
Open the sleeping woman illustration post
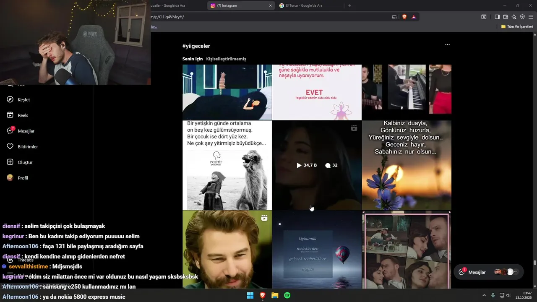227,92
